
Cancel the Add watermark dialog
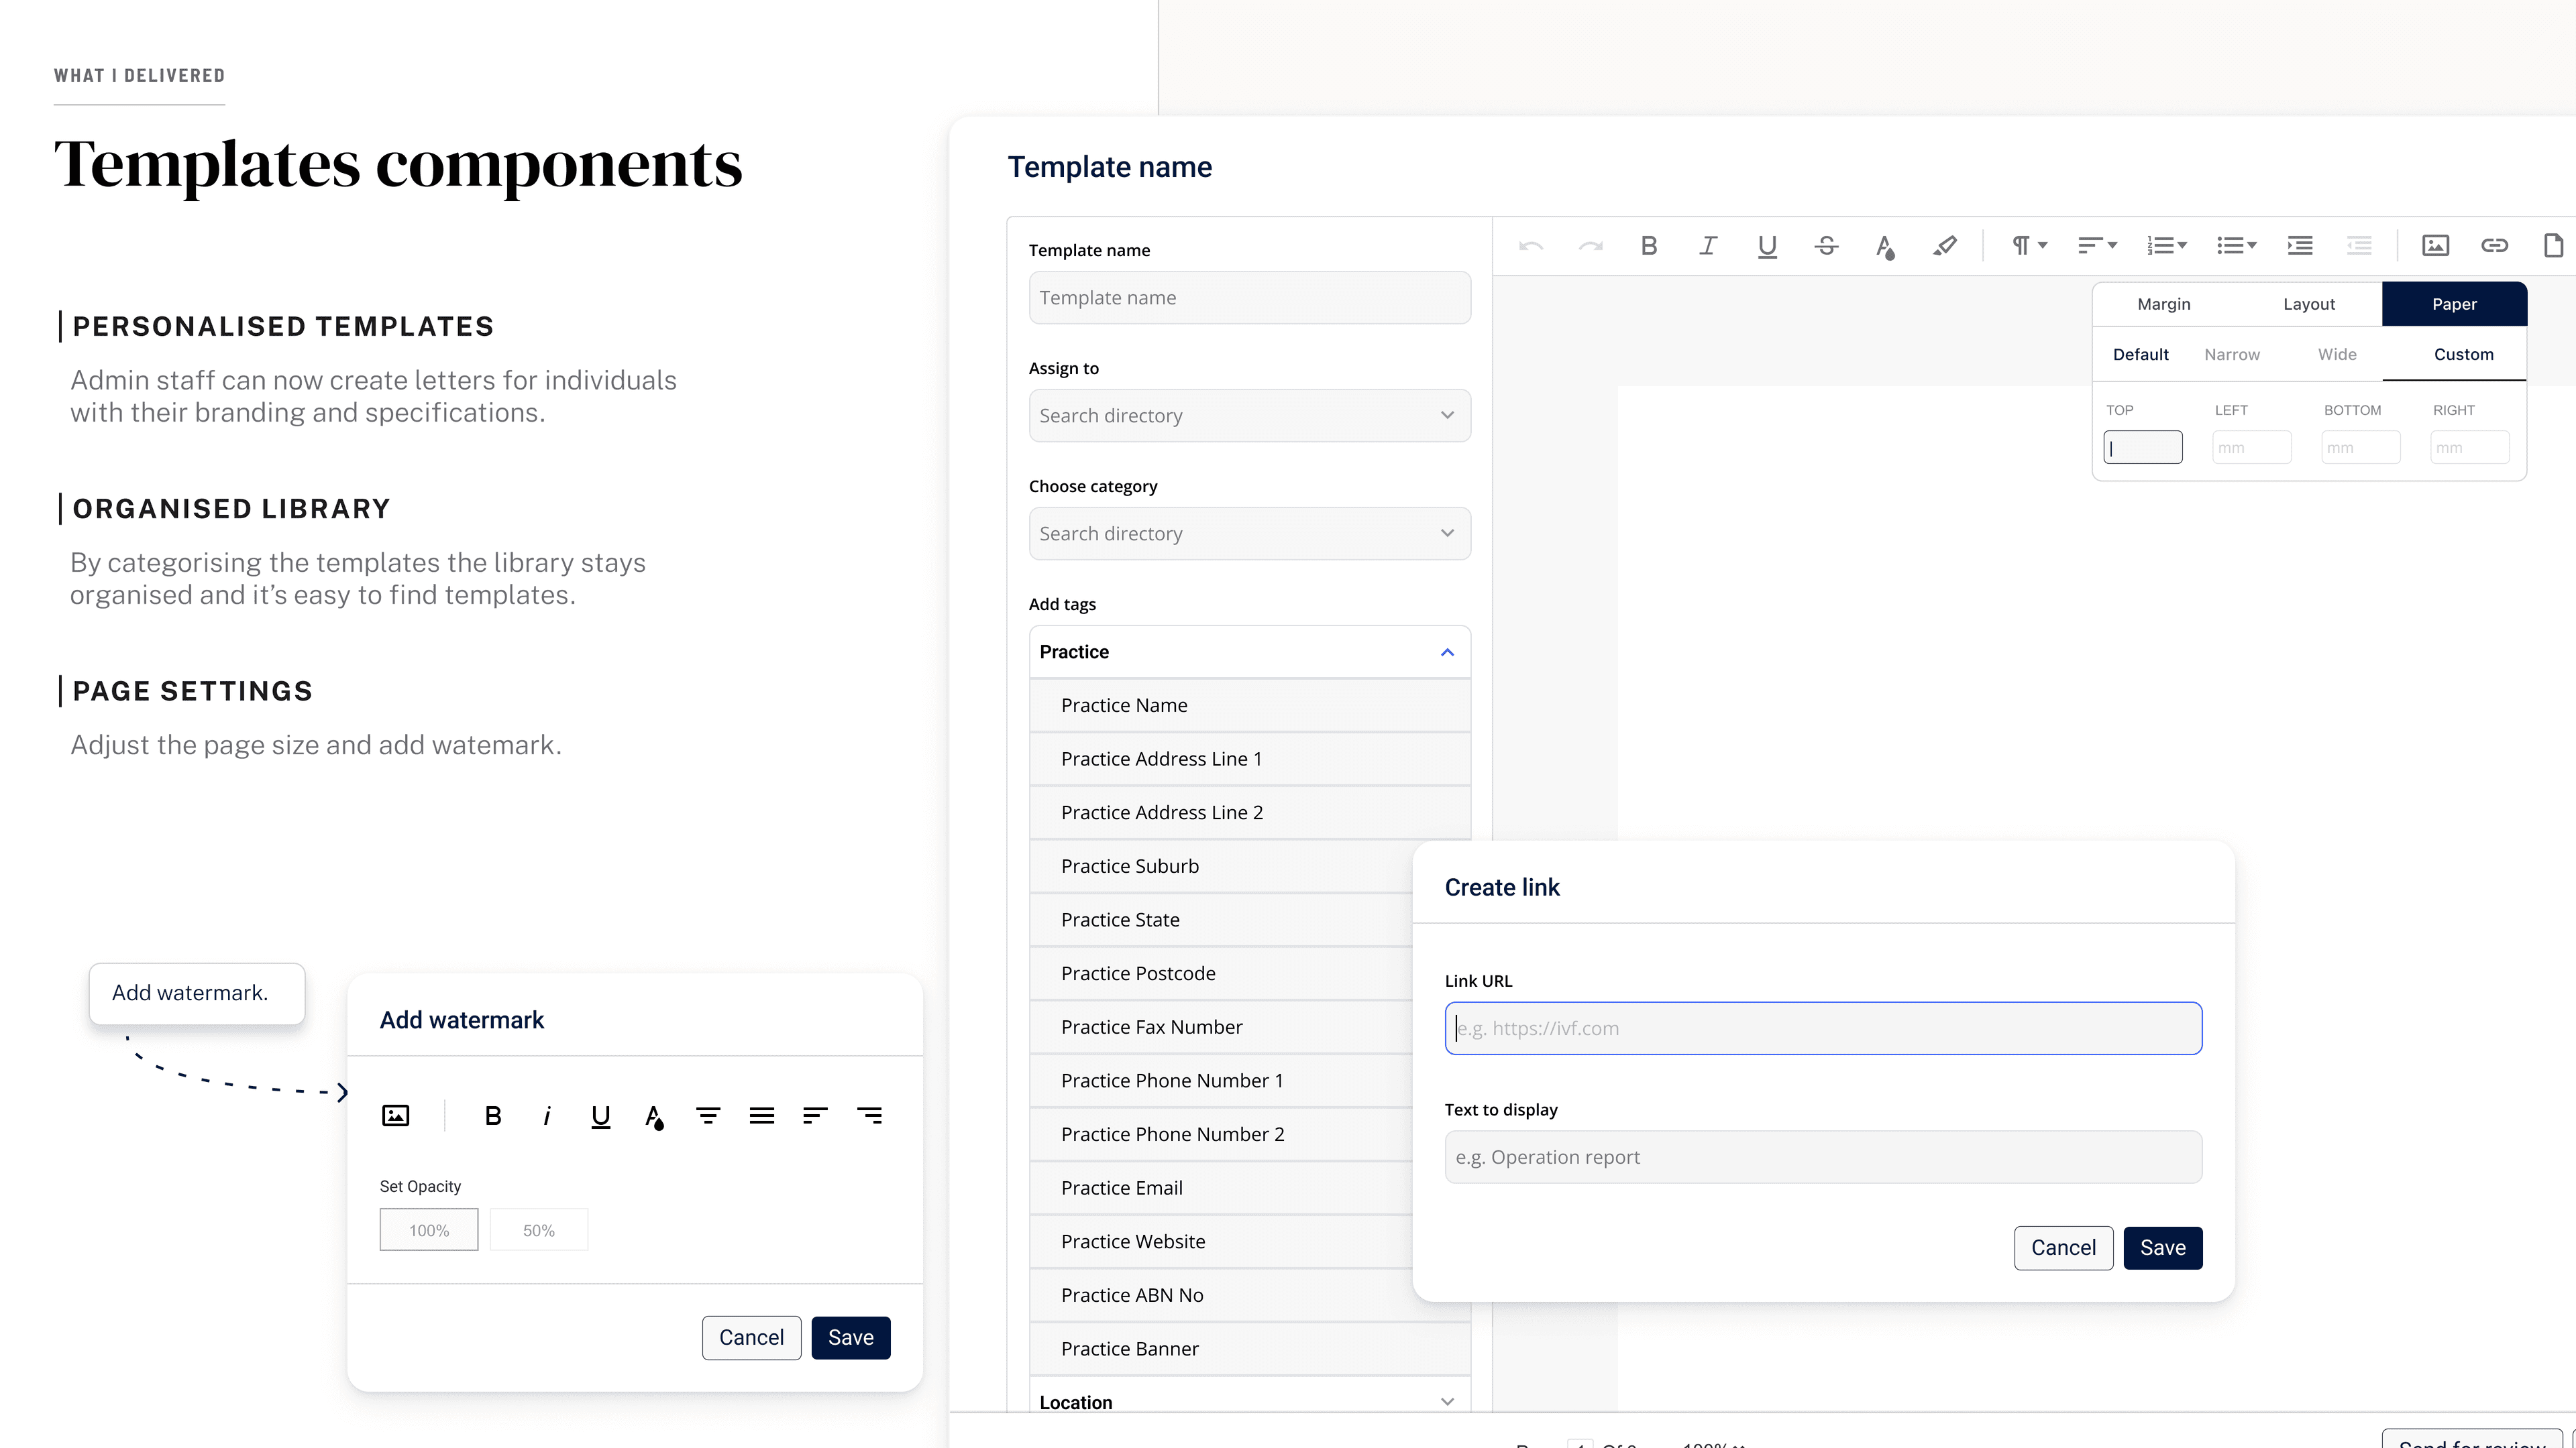[751, 1337]
